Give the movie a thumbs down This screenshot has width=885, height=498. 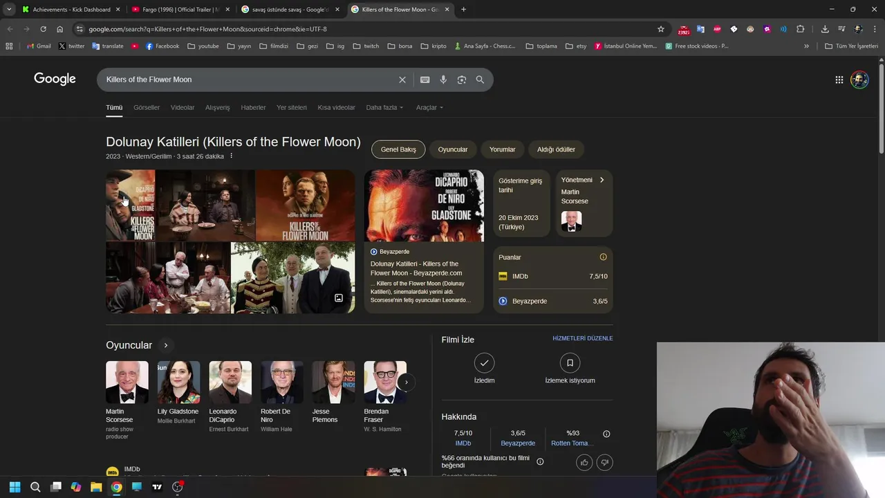click(604, 463)
